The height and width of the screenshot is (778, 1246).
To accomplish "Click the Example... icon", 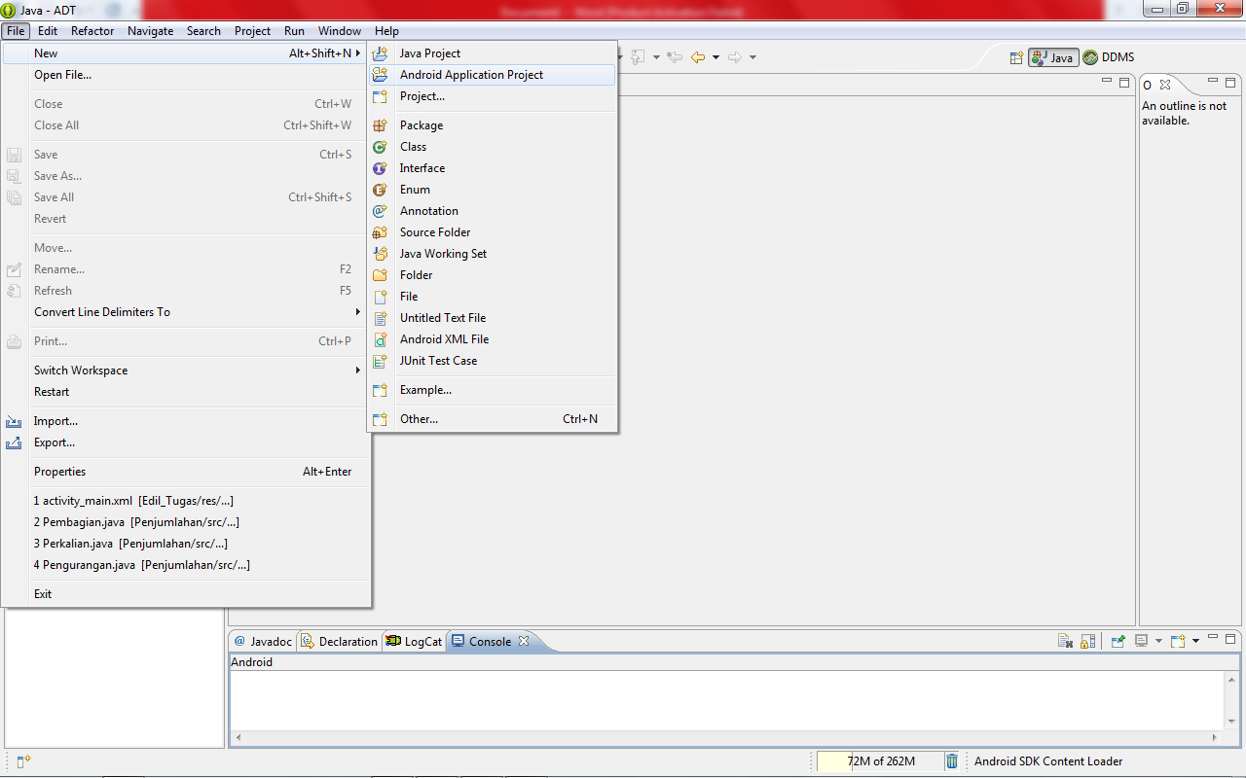I will 380,390.
